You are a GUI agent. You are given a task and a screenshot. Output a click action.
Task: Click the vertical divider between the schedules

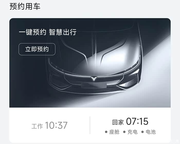point(90,125)
